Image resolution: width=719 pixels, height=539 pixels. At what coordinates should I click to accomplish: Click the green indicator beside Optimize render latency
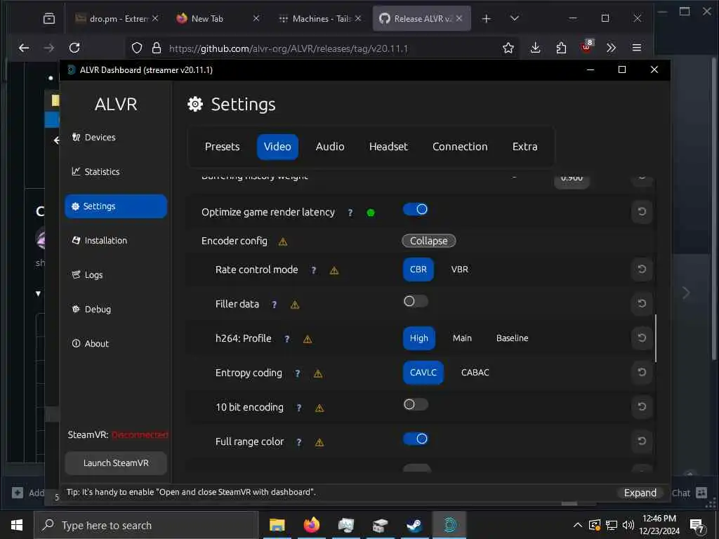pos(371,213)
